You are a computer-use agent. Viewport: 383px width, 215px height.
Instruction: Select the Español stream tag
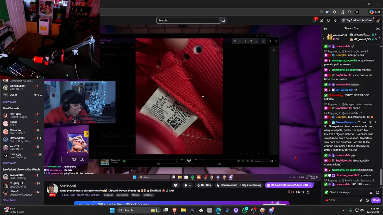pyautogui.click(x=108, y=195)
